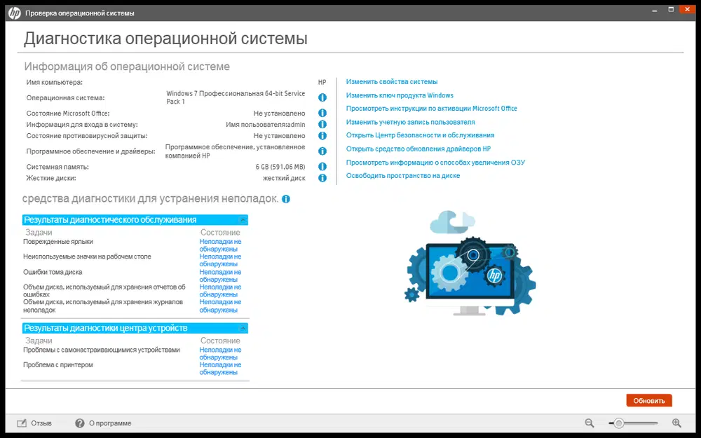
Task: Click the HP computer gears illustration
Action: [x=470, y=263]
